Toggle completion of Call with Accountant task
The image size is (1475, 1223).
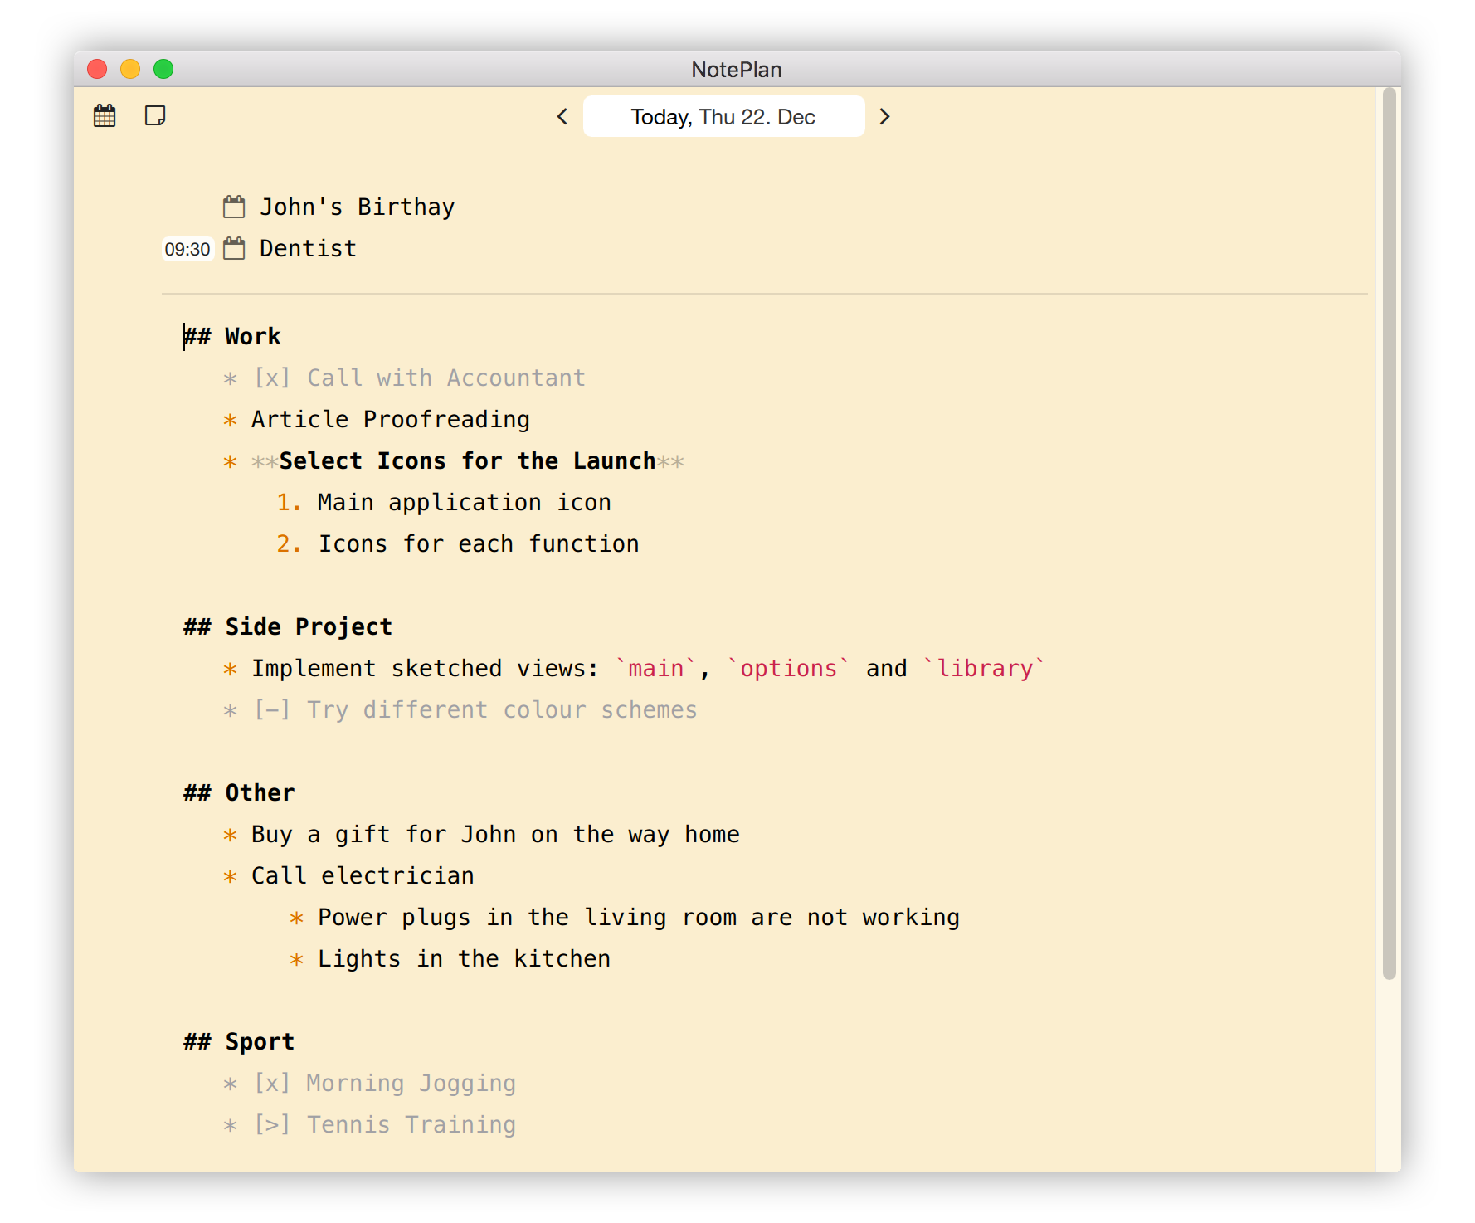[x=271, y=378]
